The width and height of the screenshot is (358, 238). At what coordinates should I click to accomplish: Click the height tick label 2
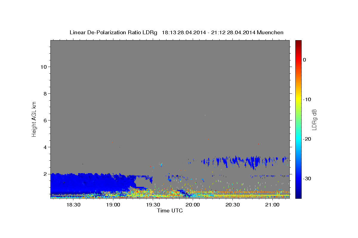coord(46,174)
